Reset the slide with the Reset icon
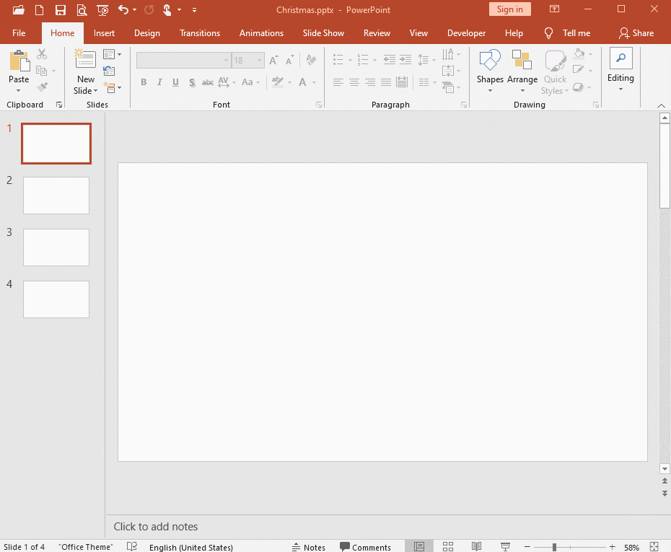 [x=109, y=71]
